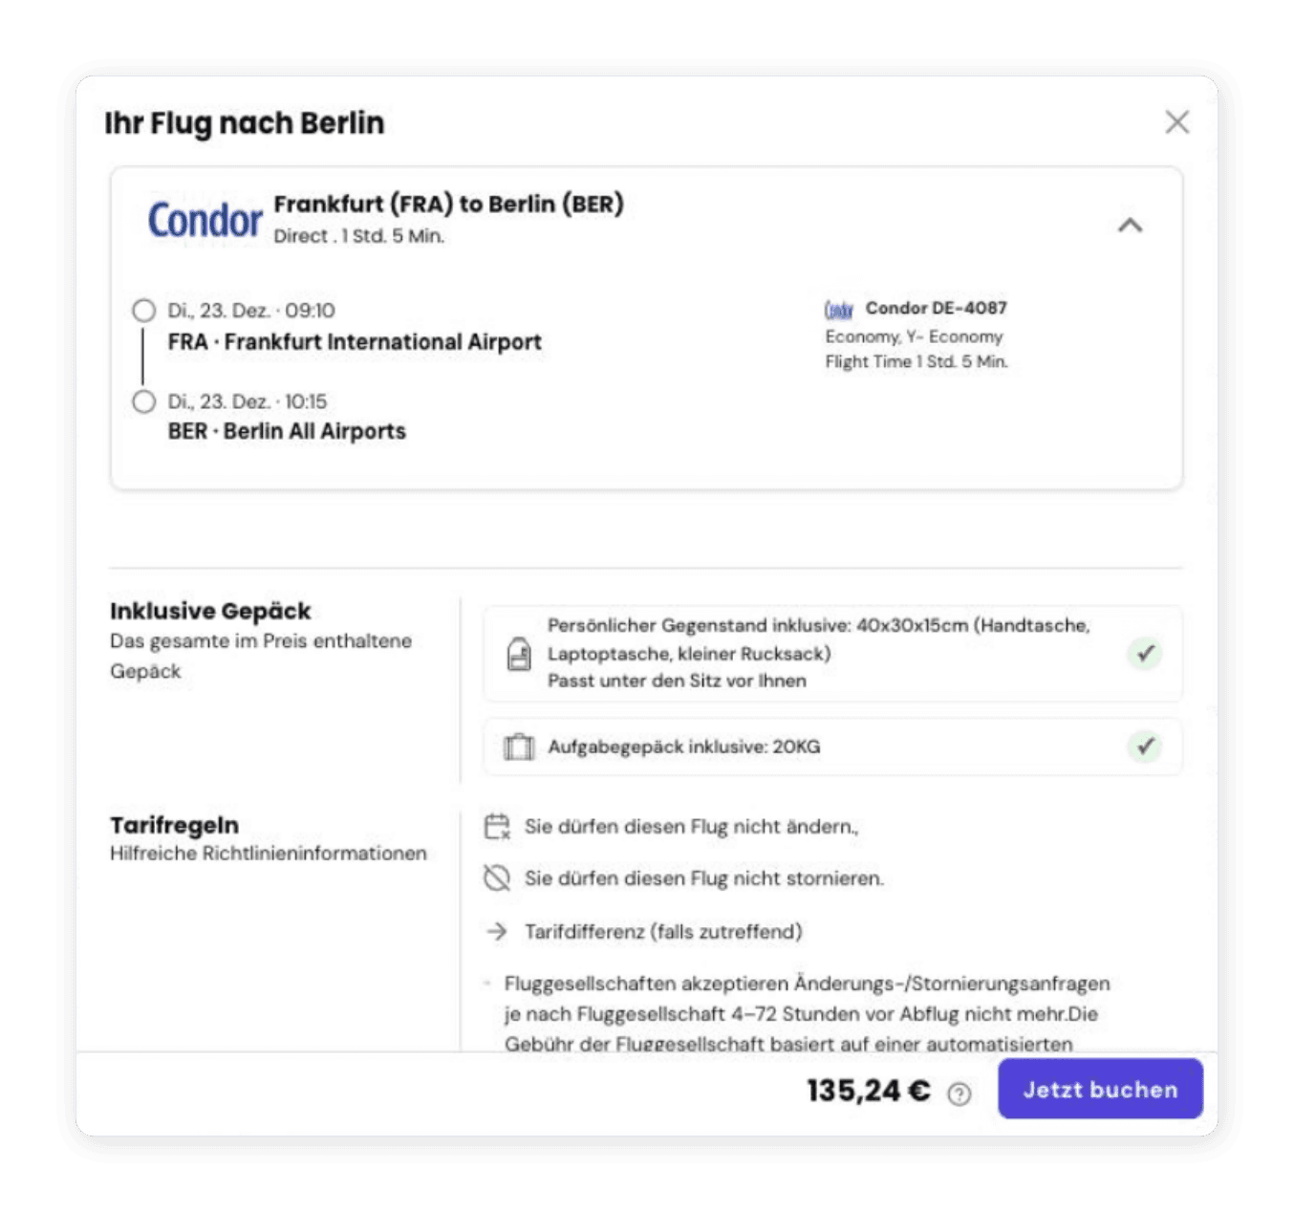Click FRA · Frankfurt International Airport

click(355, 342)
